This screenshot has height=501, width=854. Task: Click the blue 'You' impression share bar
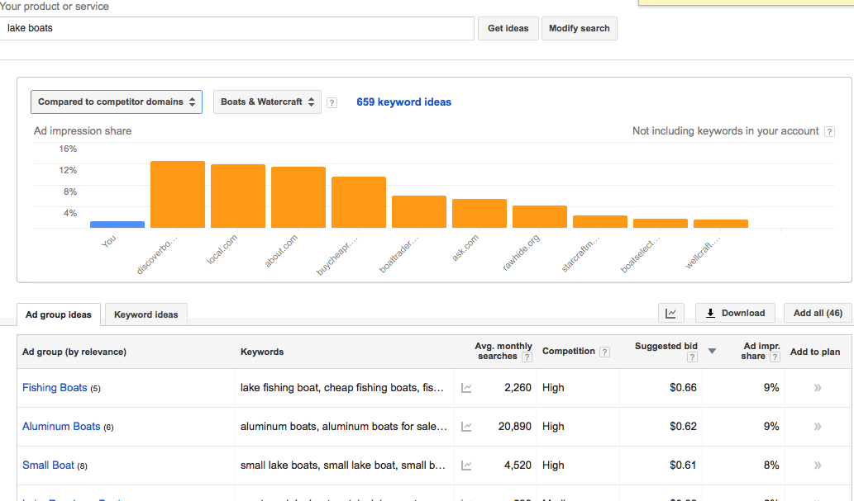tap(117, 224)
